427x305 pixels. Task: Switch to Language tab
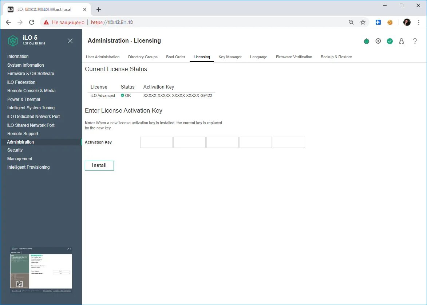[x=259, y=57]
